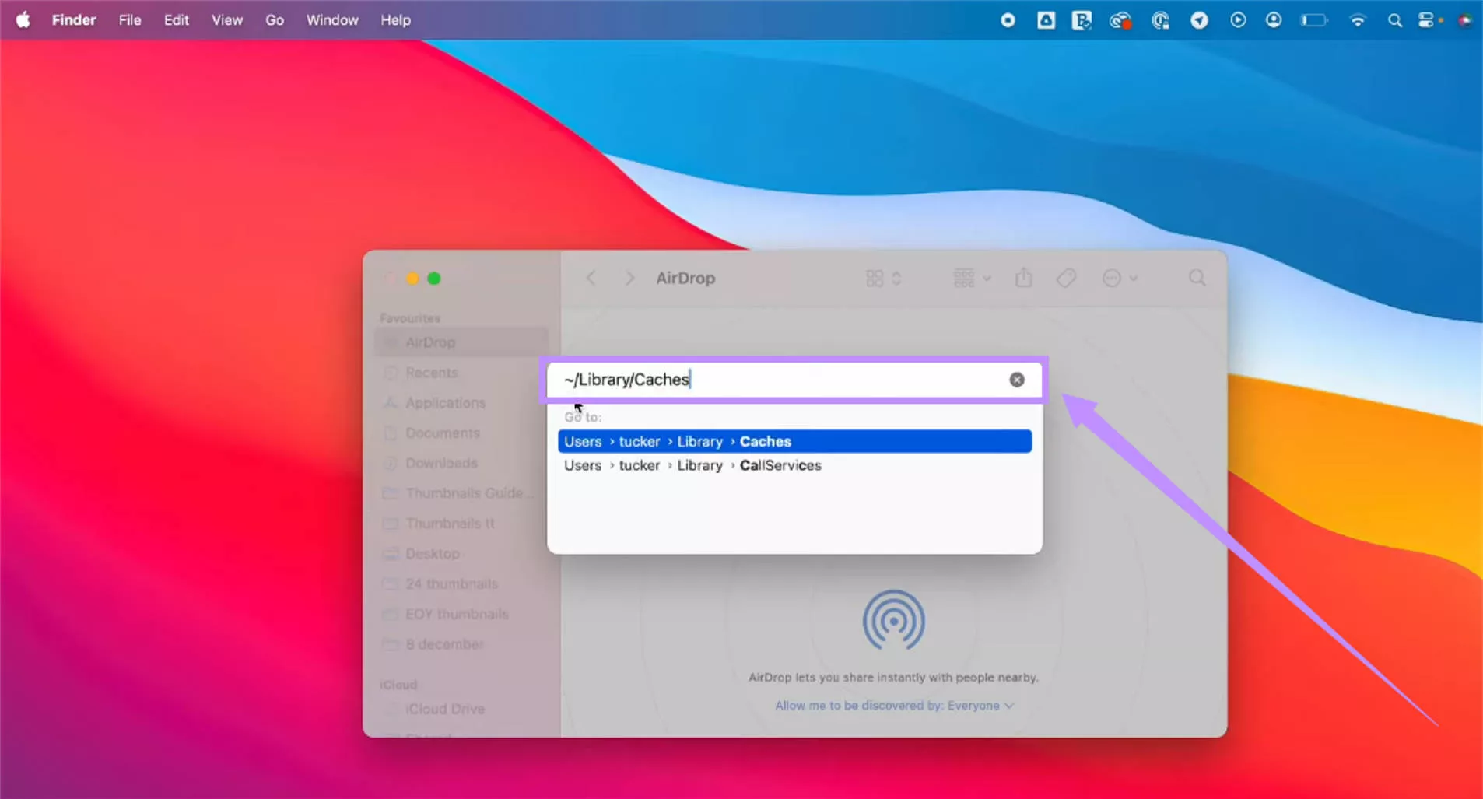The width and height of the screenshot is (1483, 799).
Task: Click the Search icon in Finder's toolbar
Action: coord(1196,278)
